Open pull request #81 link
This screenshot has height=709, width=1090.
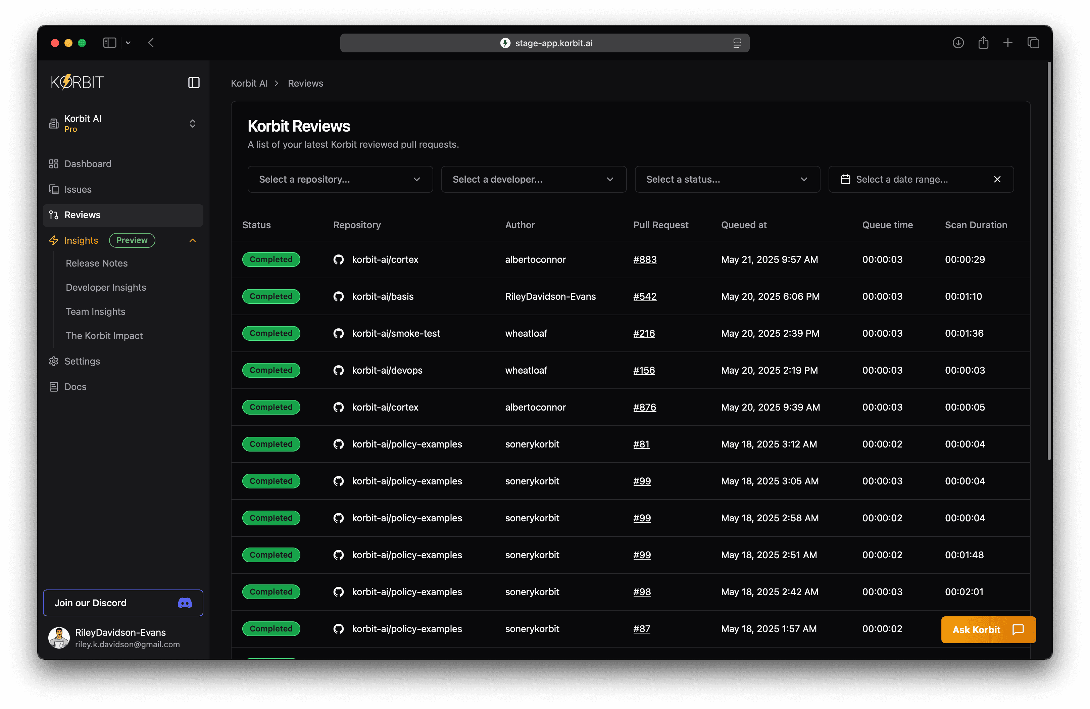pyautogui.click(x=641, y=444)
